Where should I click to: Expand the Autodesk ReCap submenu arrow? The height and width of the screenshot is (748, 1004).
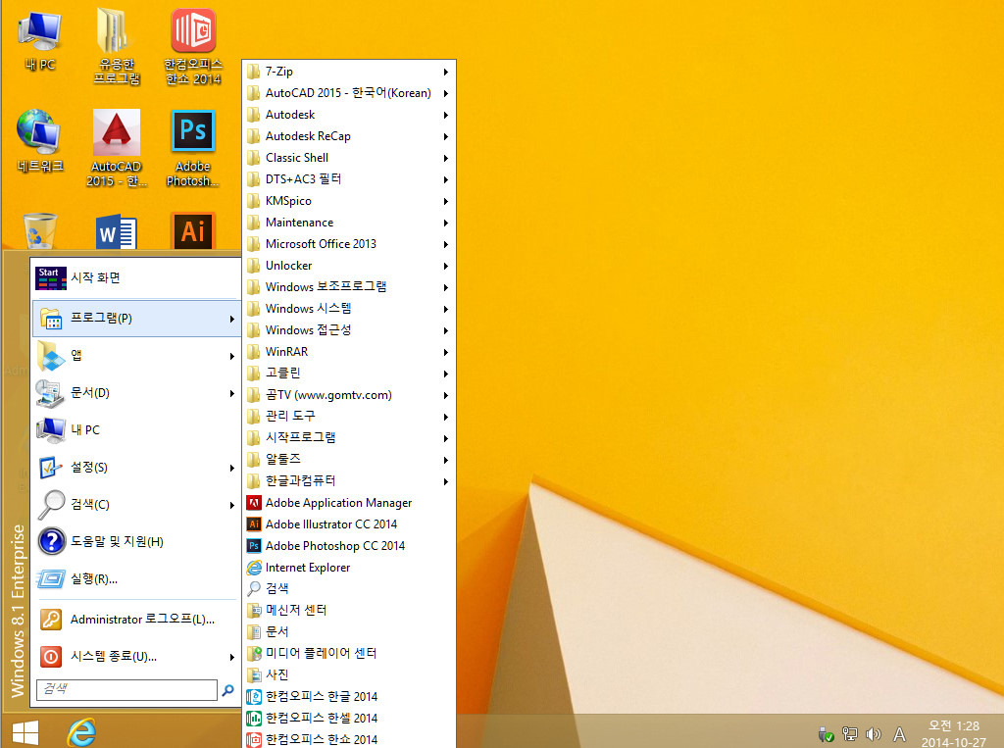point(446,136)
